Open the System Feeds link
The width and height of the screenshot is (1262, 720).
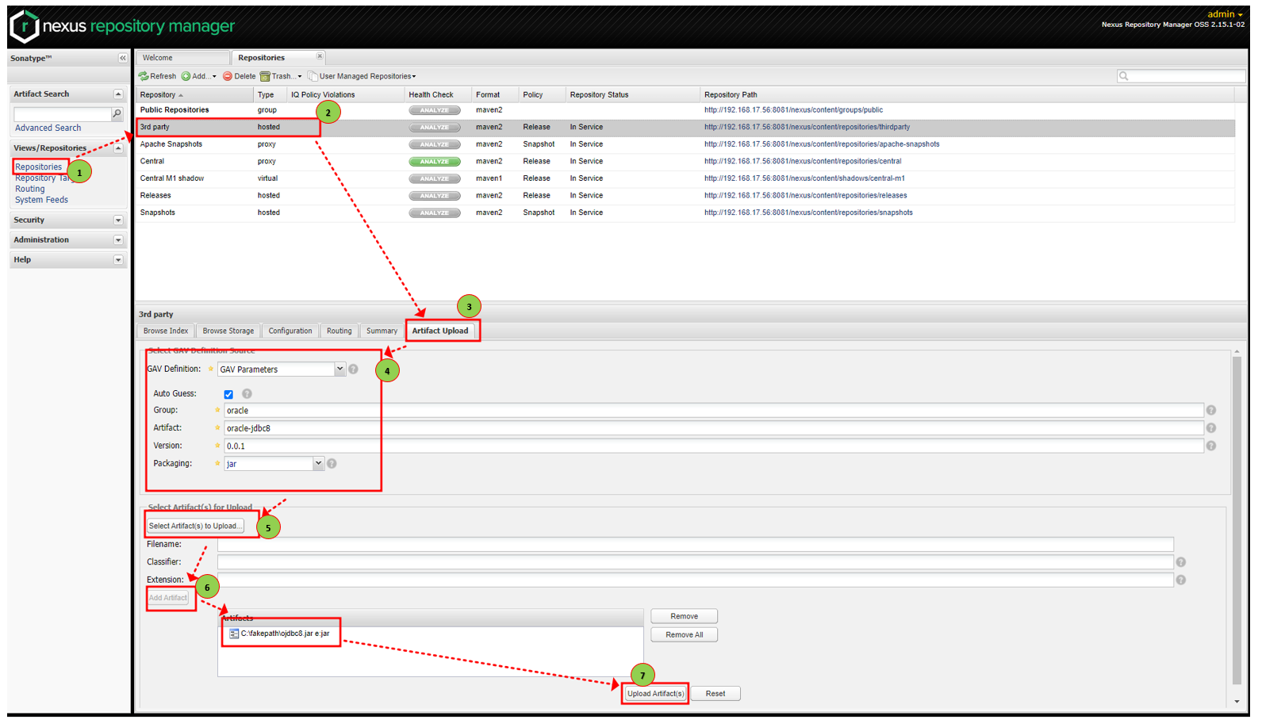click(x=41, y=201)
